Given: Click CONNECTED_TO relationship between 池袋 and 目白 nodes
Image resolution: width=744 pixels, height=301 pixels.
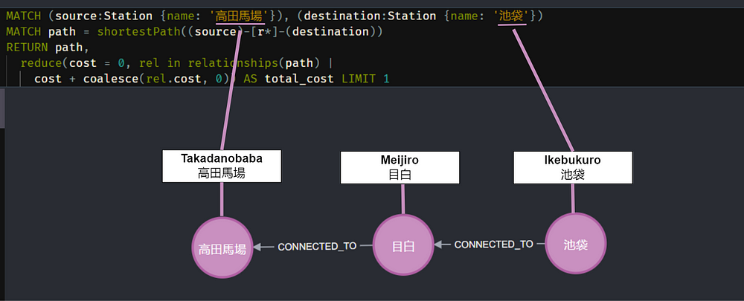Looking at the screenshot, I should (493, 244).
